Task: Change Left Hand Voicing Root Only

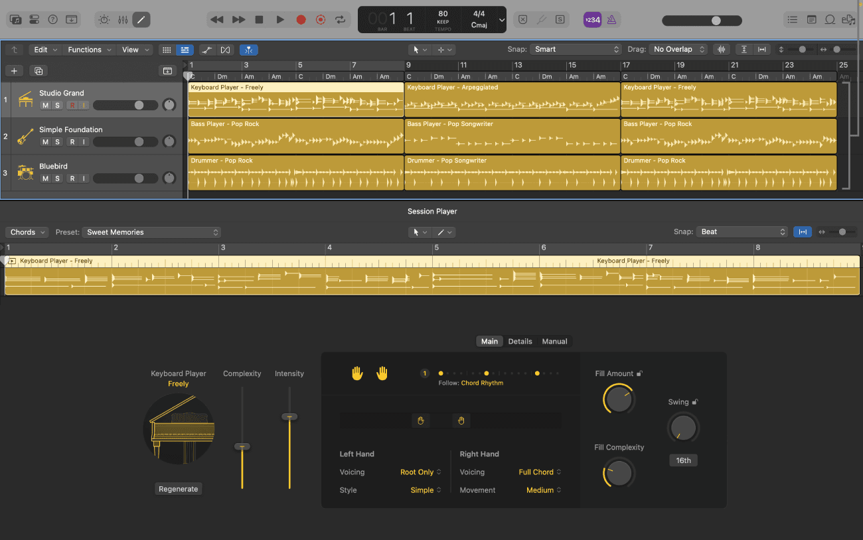Action: coord(421,472)
